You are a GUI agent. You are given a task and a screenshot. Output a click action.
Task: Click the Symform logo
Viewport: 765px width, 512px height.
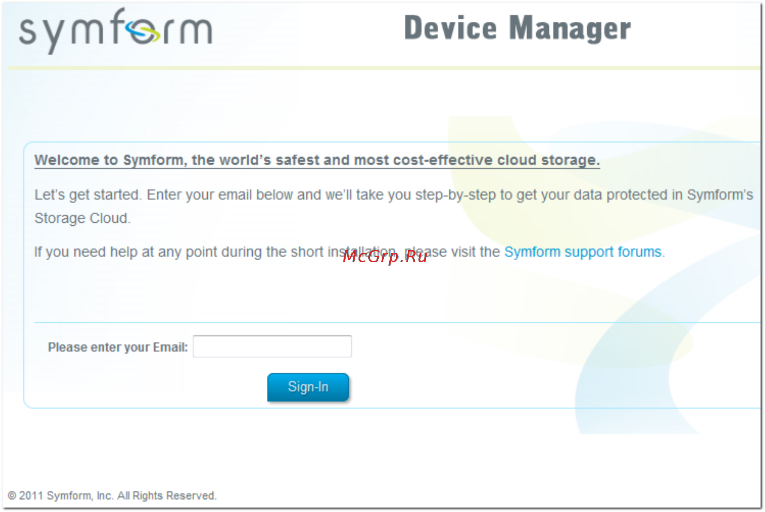pos(116,31)
